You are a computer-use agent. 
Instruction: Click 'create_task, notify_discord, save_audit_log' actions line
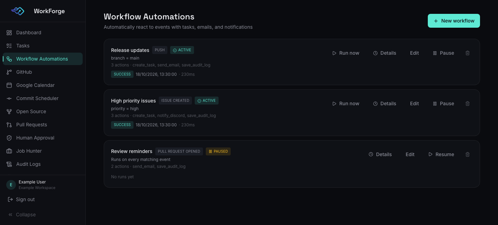coord(174,116)
